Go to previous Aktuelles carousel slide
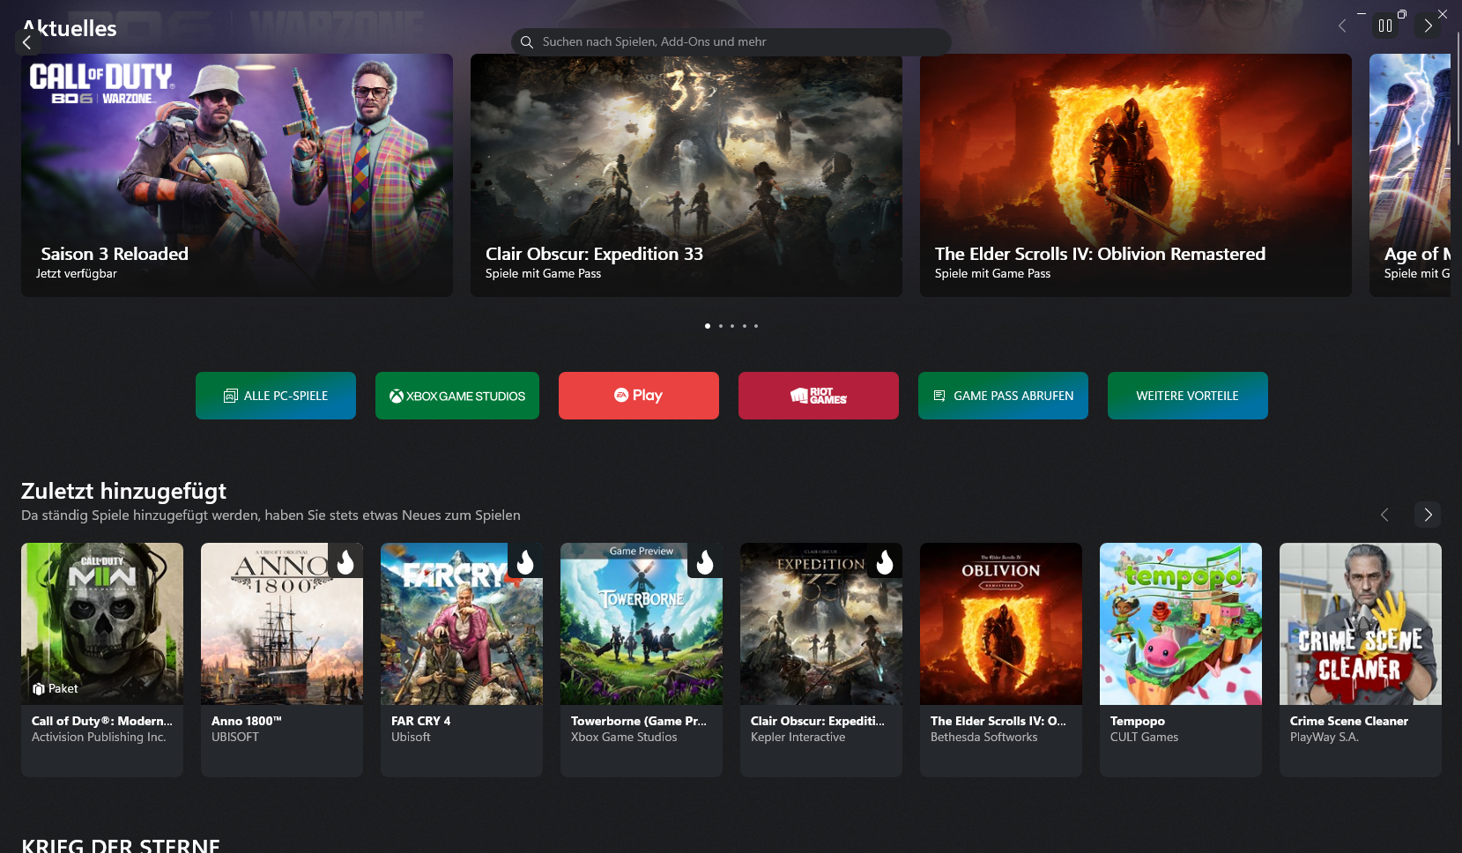1462x853 pixels. pos(1342,26)
